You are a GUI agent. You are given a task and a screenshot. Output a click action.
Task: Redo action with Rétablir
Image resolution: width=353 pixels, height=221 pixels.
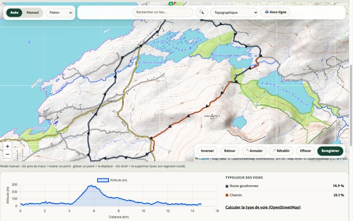281,151
